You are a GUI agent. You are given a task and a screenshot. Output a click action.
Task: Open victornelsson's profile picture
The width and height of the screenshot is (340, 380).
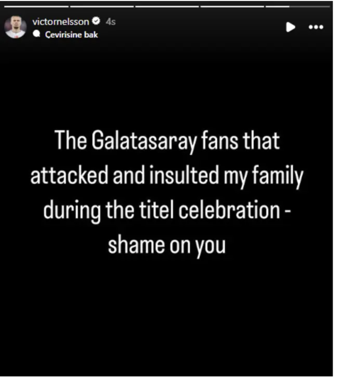click(x=15, y=27)
